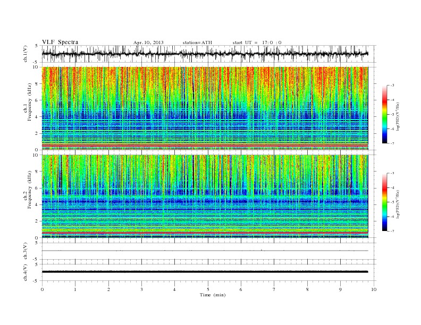Click the "-5" tick on ch.4(V) axis
Viewport: 421px width, 325px height.
point(36,281)
